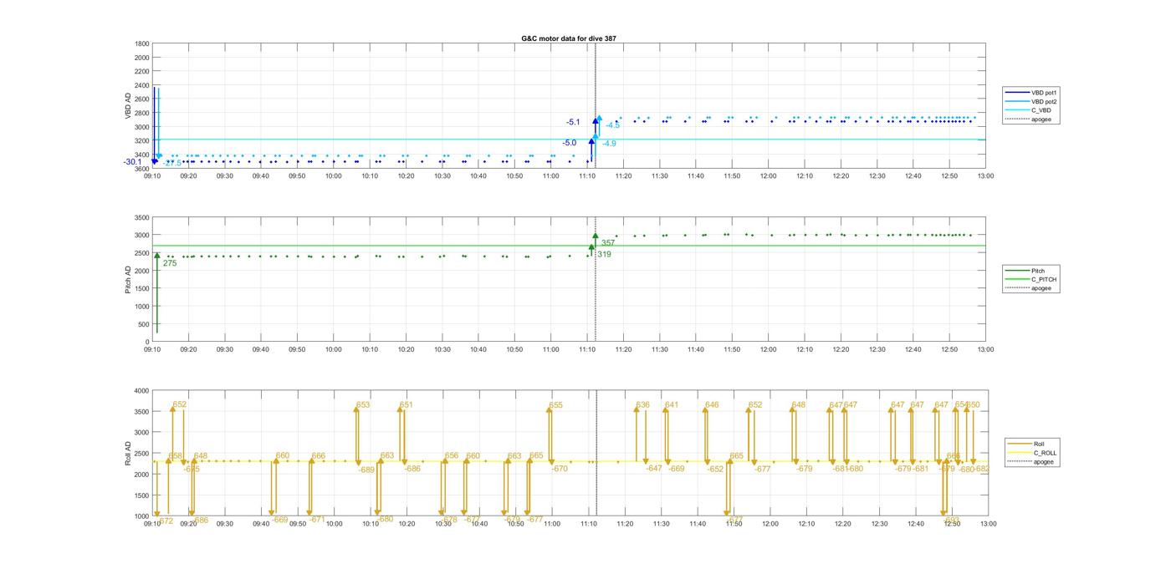Image resolution: width=1171 pixels, height=579 pixels.
Task: Click the '646' roll annotation
Action: [712, 404]
